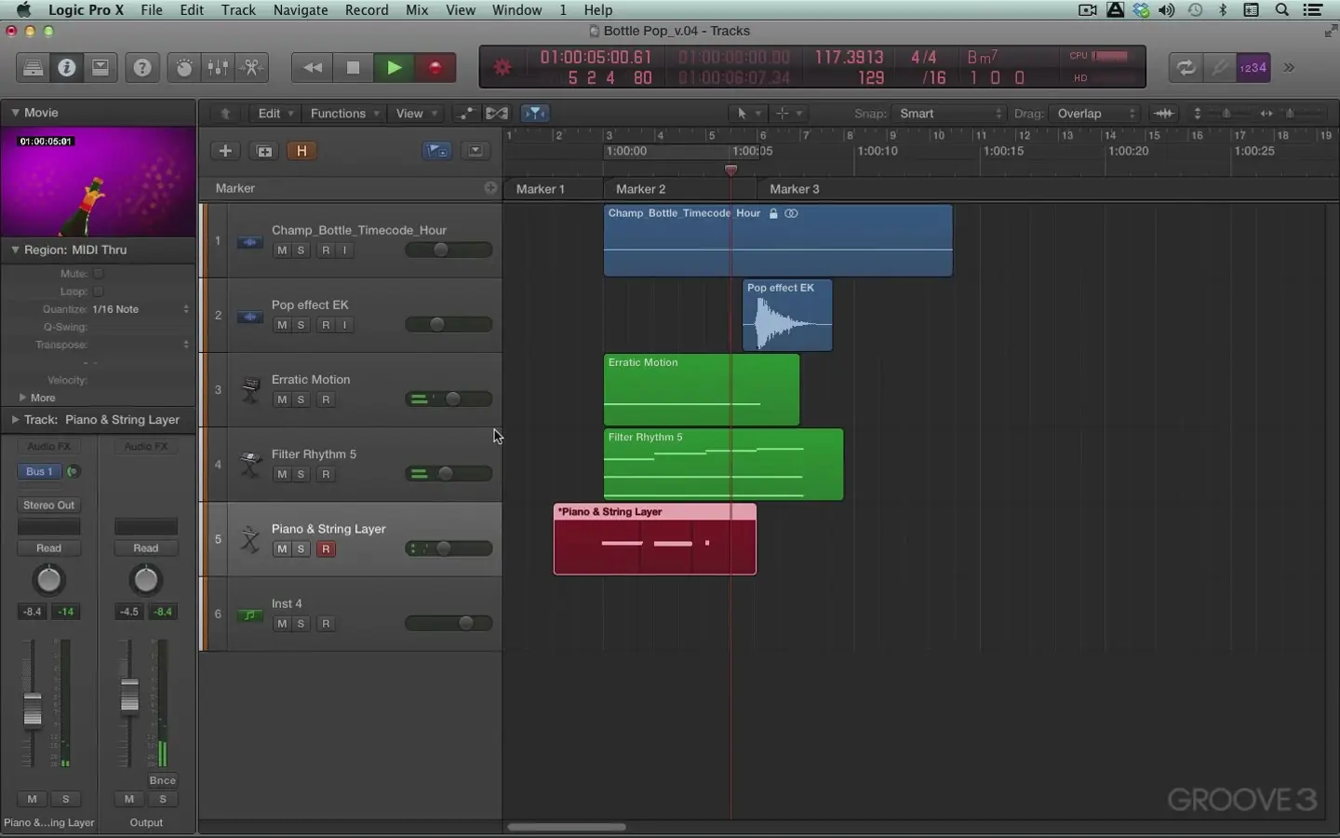This screenshot has height=838, width=1340.
Task: Click the duplicate track button
Action: 264,151
